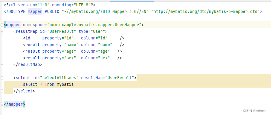Click the column="sex" attribute
The width and height of the screenshot is (271, 115).
(95, 58)
